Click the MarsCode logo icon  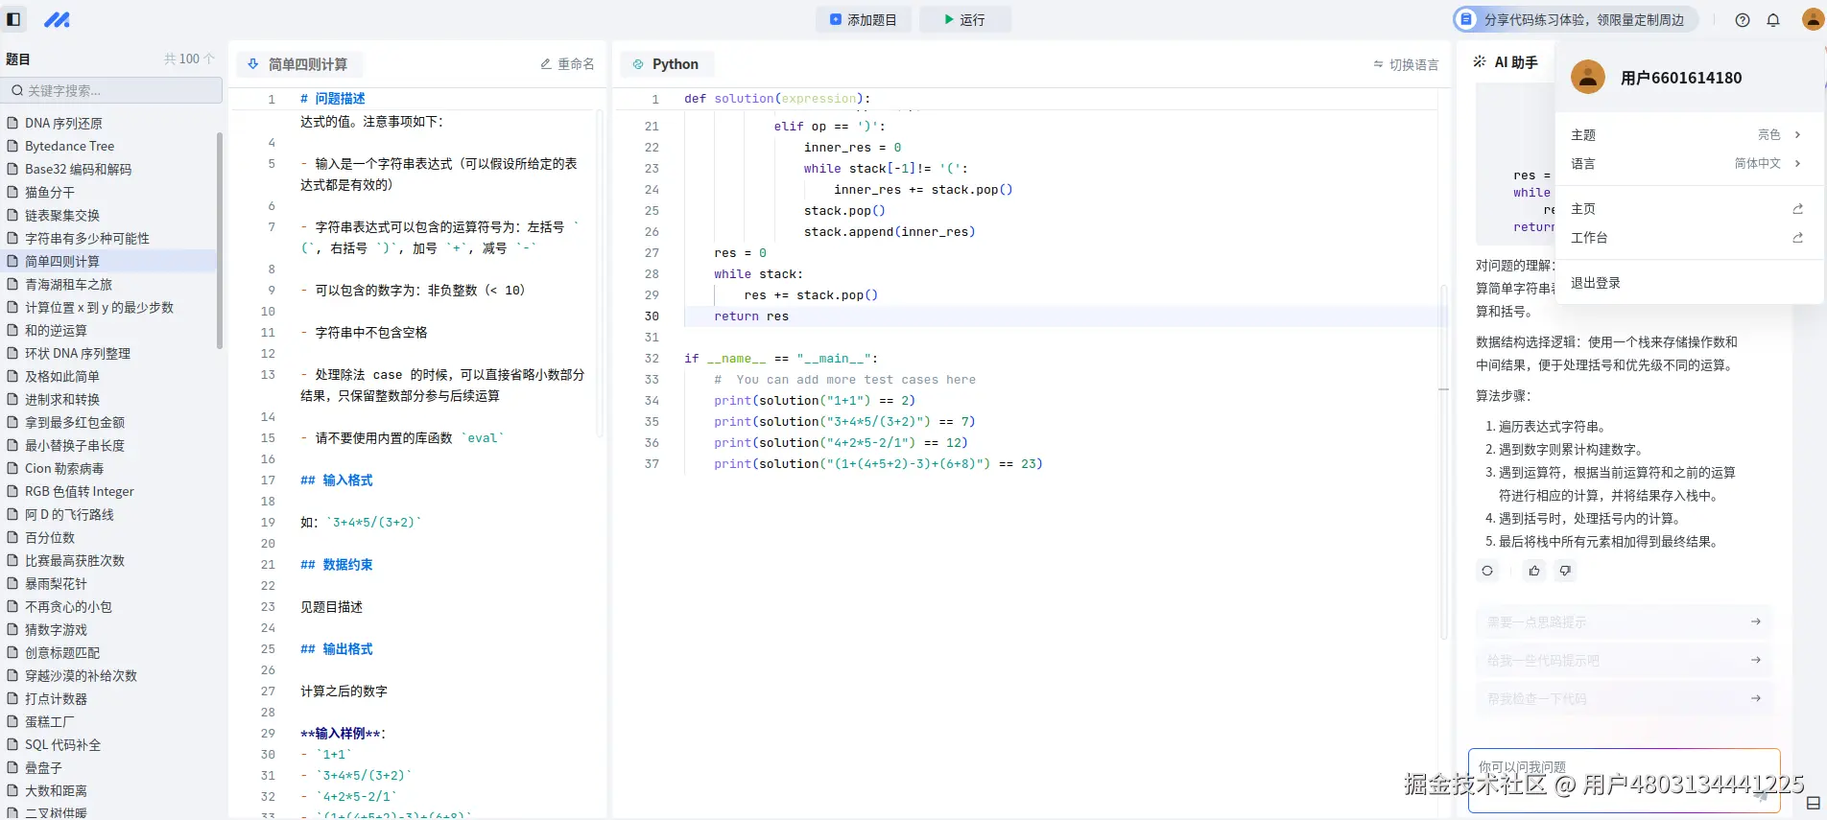tap(57, 19)
